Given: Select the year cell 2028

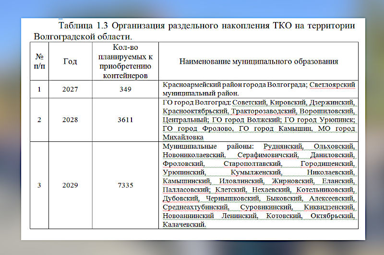Looking at the screenshot, I should point(70,119).
